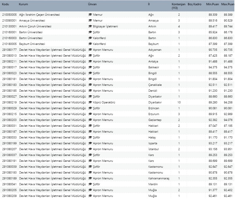
Task: Select the cap icon in Amasya Üniversitesi row
Action: [90, 21]
